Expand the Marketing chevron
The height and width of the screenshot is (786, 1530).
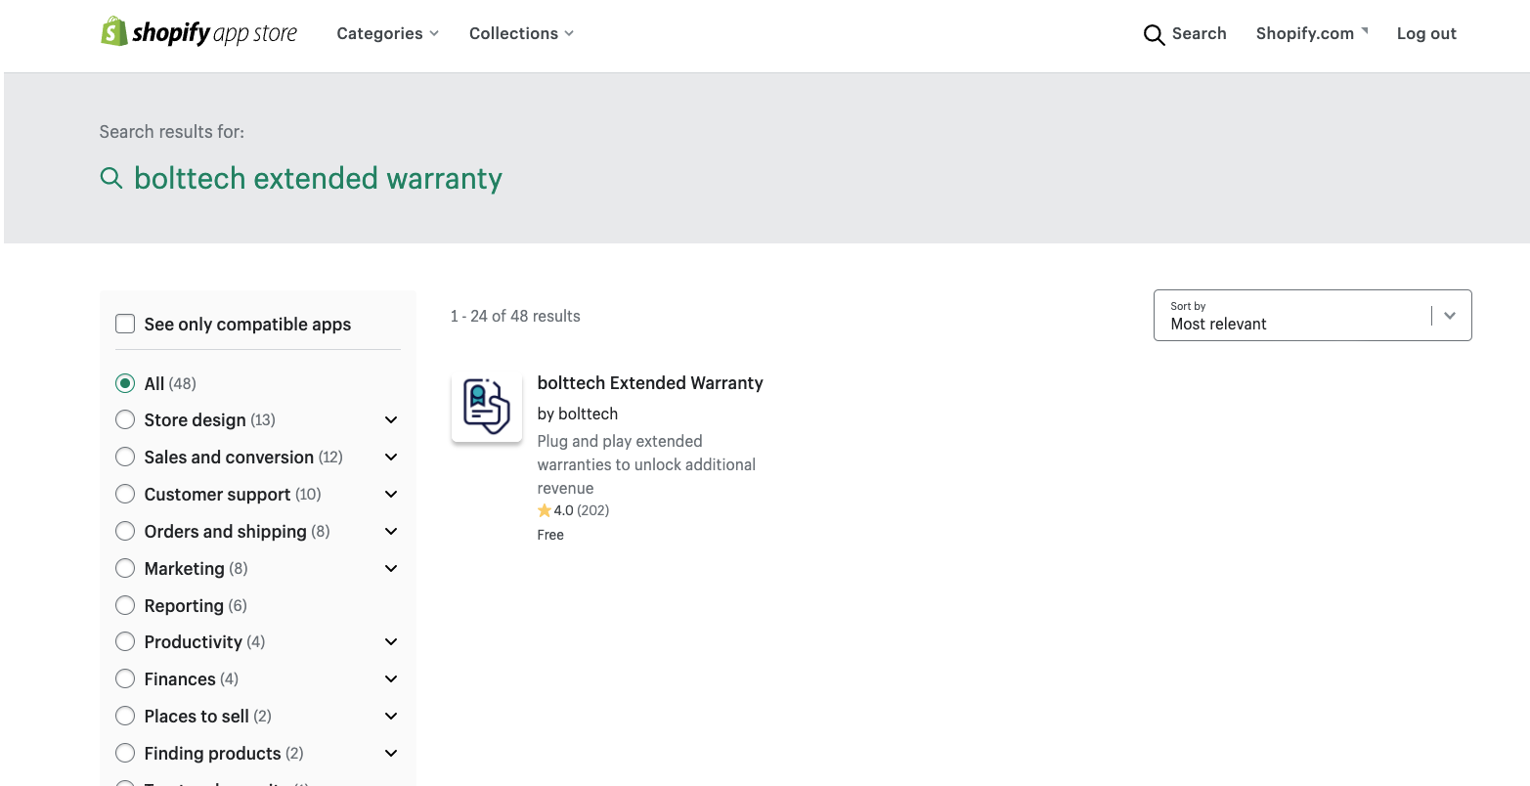tap(391, 569)
